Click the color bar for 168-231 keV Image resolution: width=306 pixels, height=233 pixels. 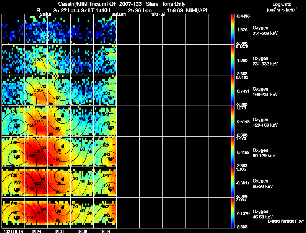point(233,90)
